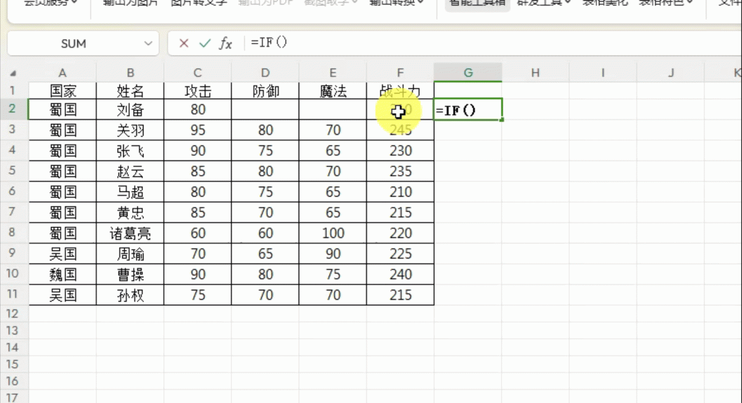Click 曹操's defense value 80
742x403 pixels.
[265, 274]
